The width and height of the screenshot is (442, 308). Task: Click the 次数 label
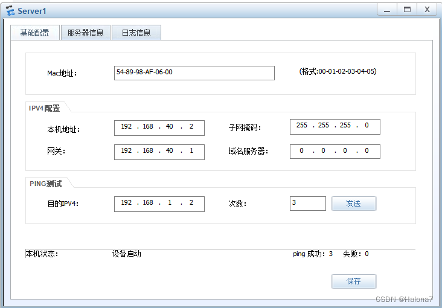pos(237,204)
